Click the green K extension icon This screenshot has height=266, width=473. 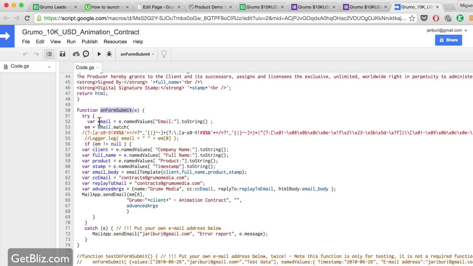tap(460, 18)
